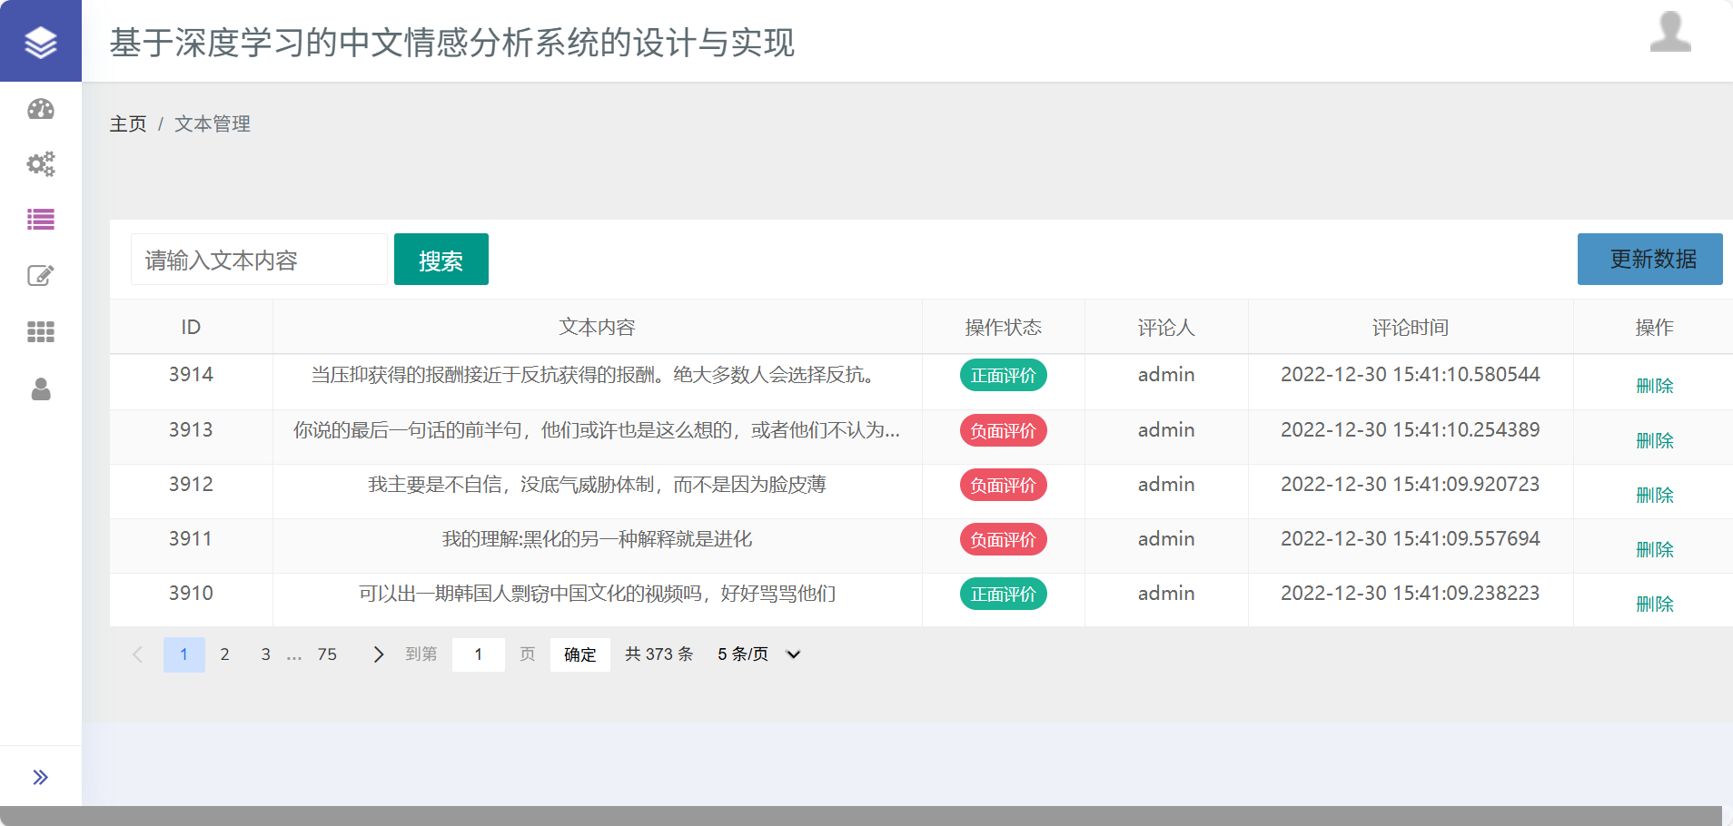Go to pagination page 3

pos(265,654)
